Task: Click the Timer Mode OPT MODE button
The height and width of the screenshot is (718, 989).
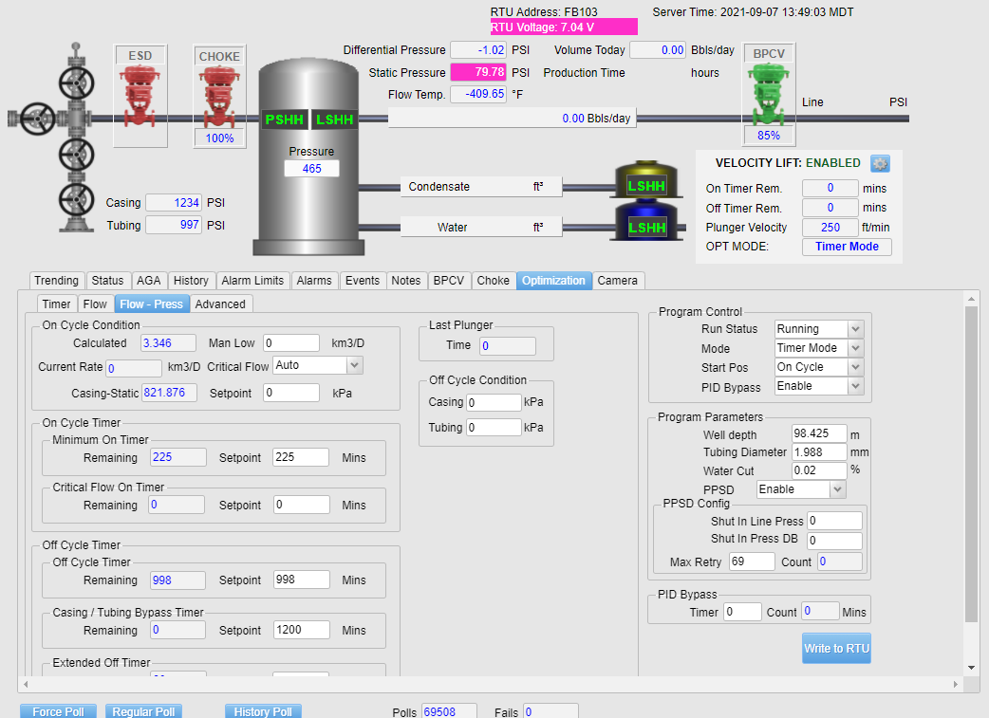Action: coord(847,247)
